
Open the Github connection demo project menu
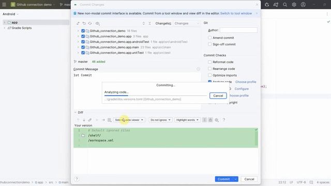tap(33, 5)
